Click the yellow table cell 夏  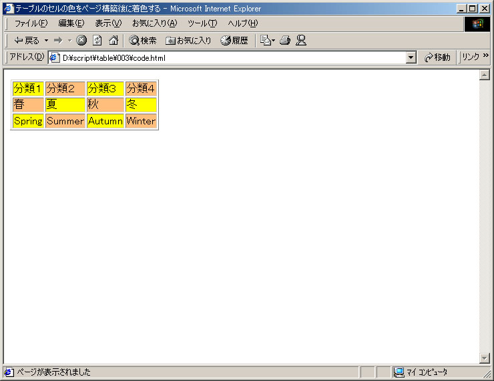(65, 105)
